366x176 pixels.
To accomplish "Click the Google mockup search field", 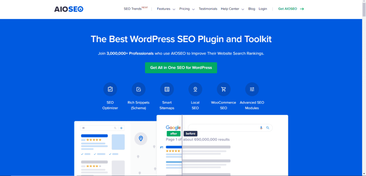I will coord(230,128).
